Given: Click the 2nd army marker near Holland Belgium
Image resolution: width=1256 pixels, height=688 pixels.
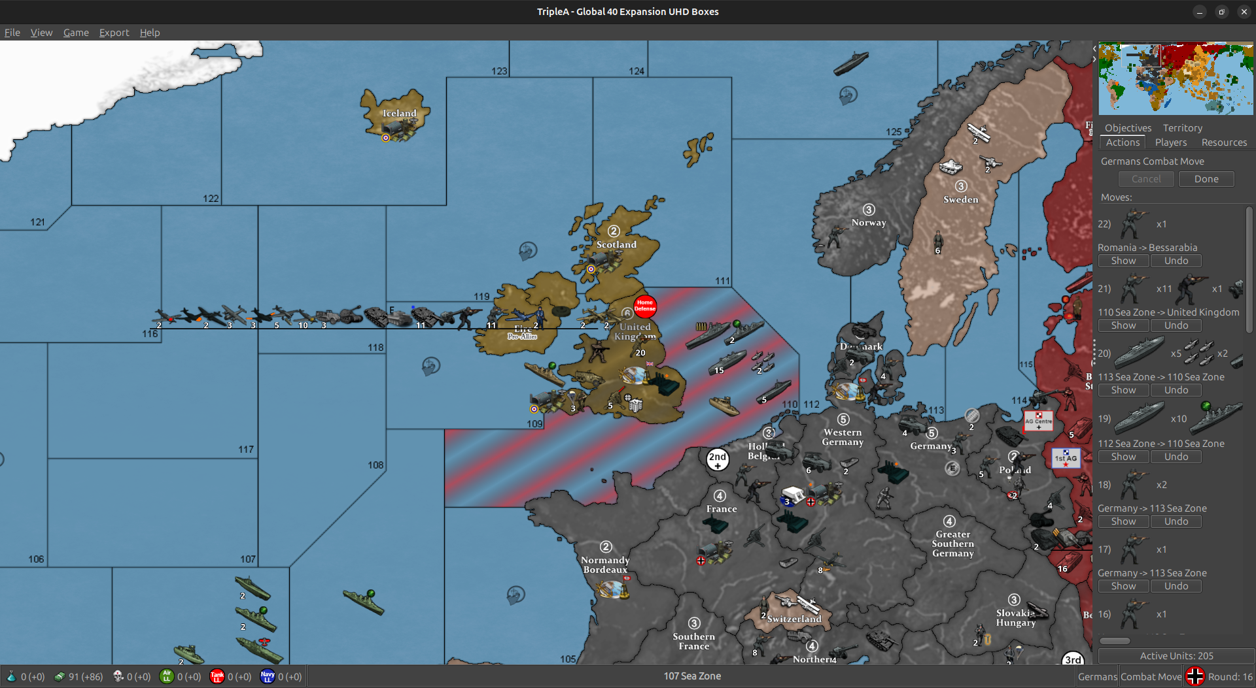Looking at the screenshot, I should 718,459.
